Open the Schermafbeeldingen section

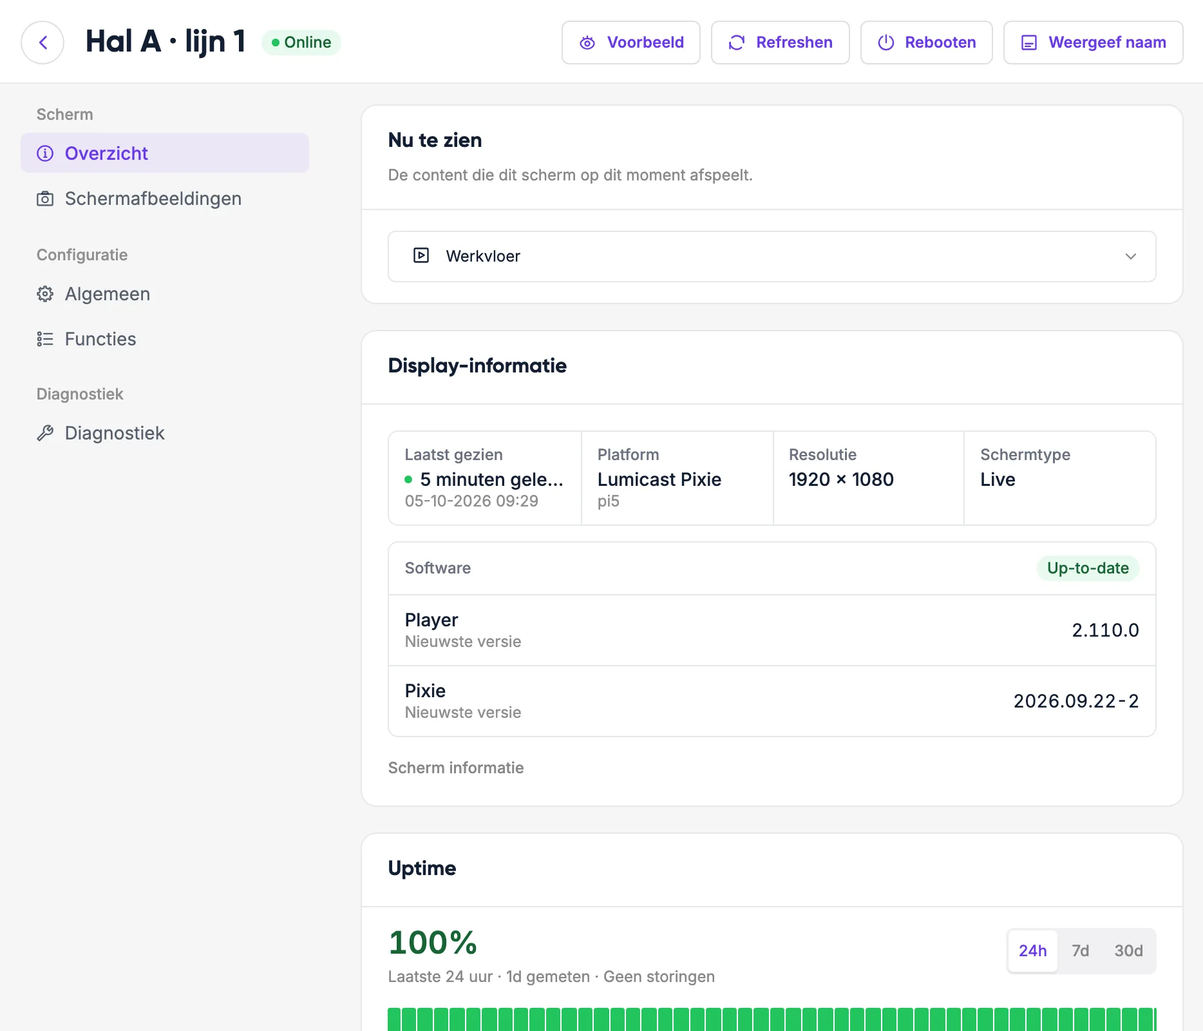tap(165, 198)
